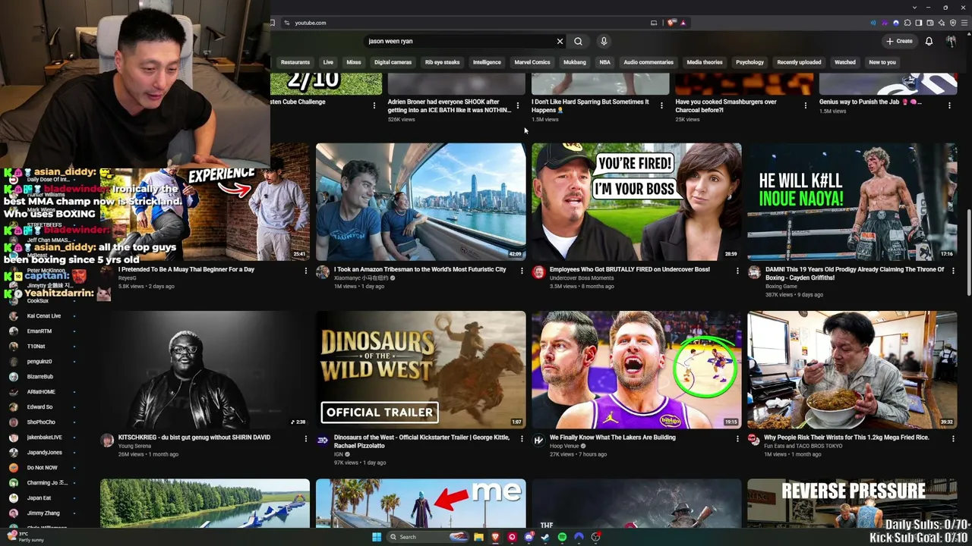
Task: Open options menu for 19 Years Old Prodigy video
Action: click(953, 271)
